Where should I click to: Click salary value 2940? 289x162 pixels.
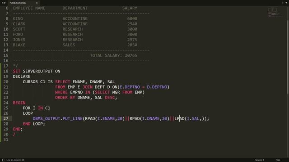(x=132, y=24)
